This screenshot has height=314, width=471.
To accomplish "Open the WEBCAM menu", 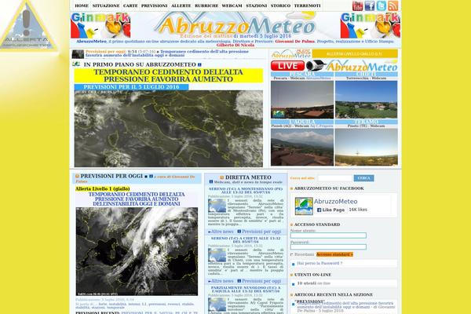I will pos(232,5).
